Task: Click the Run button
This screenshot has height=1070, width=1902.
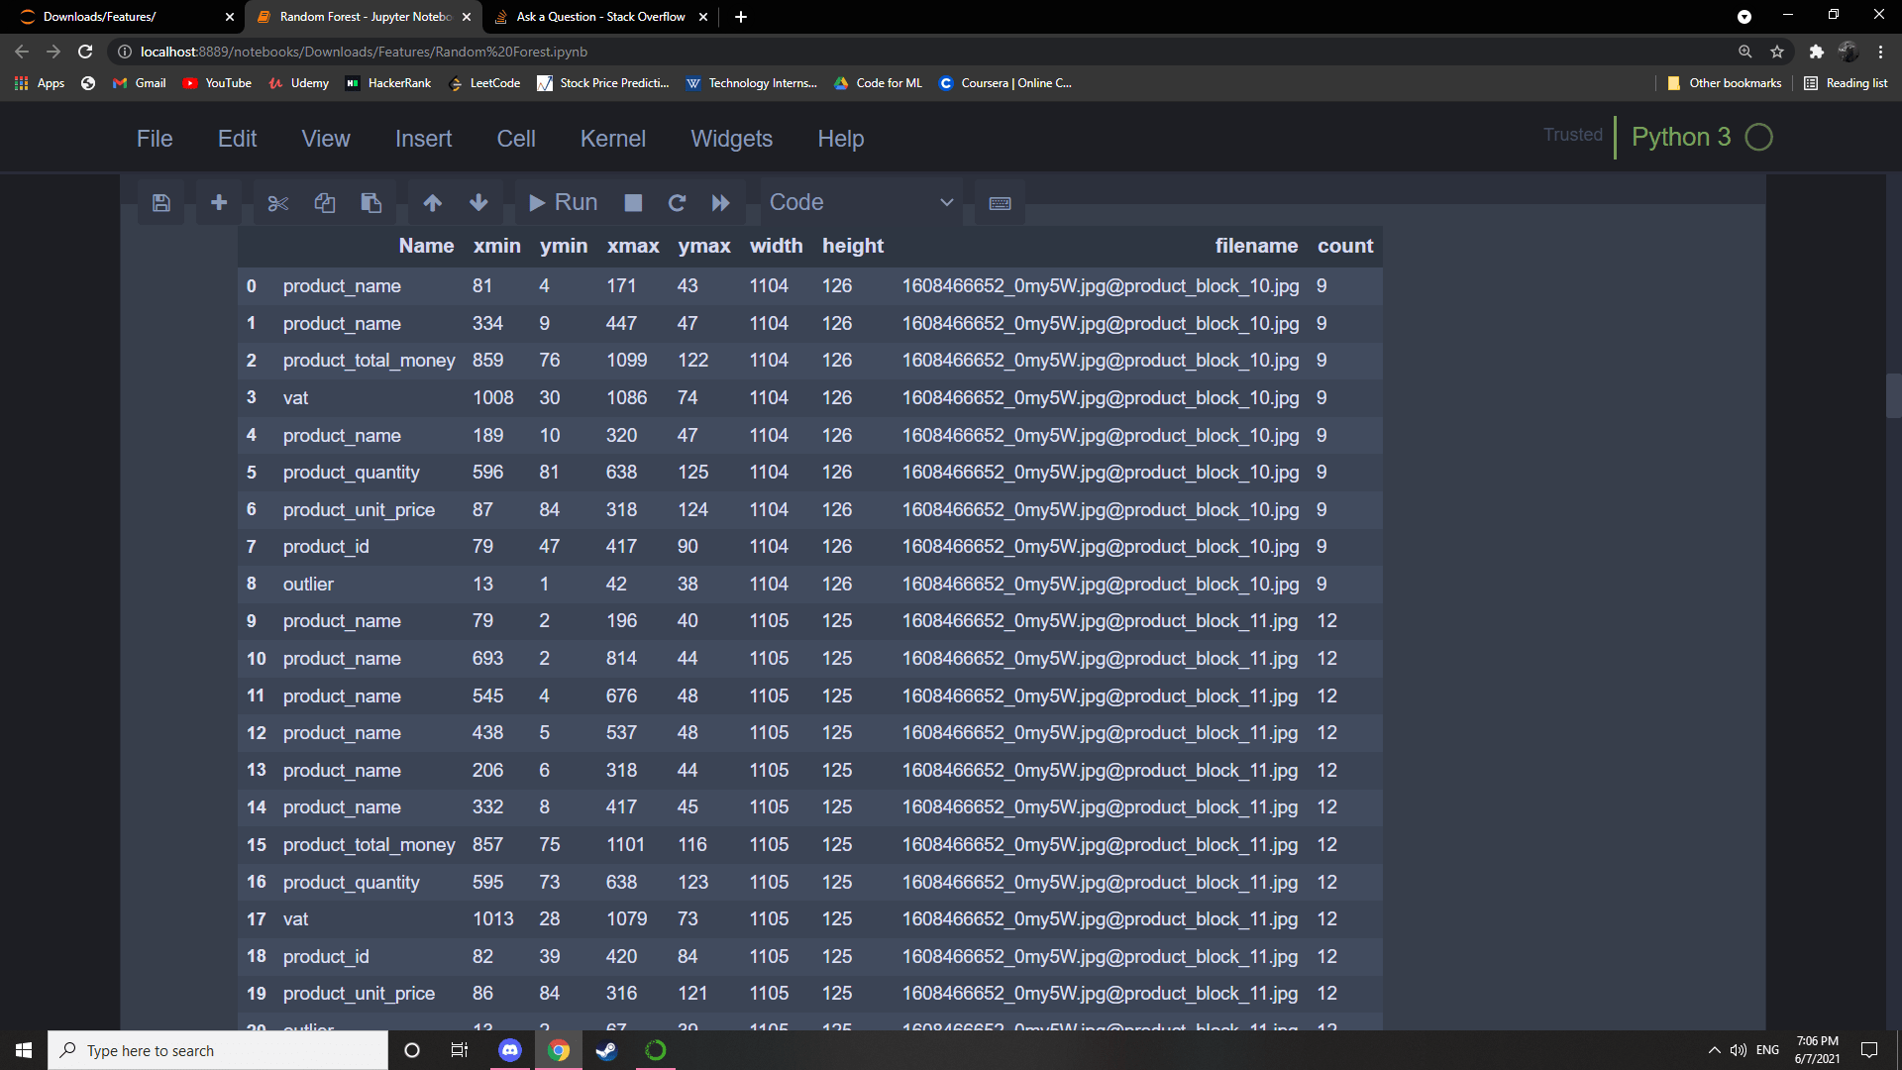Action: pyautogui.click(x=563, y=203)
